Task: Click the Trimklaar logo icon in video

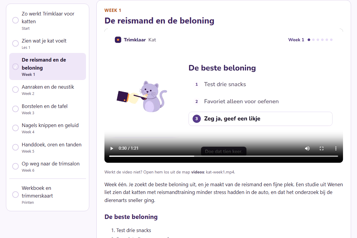Action: click(x=118, y=40)
